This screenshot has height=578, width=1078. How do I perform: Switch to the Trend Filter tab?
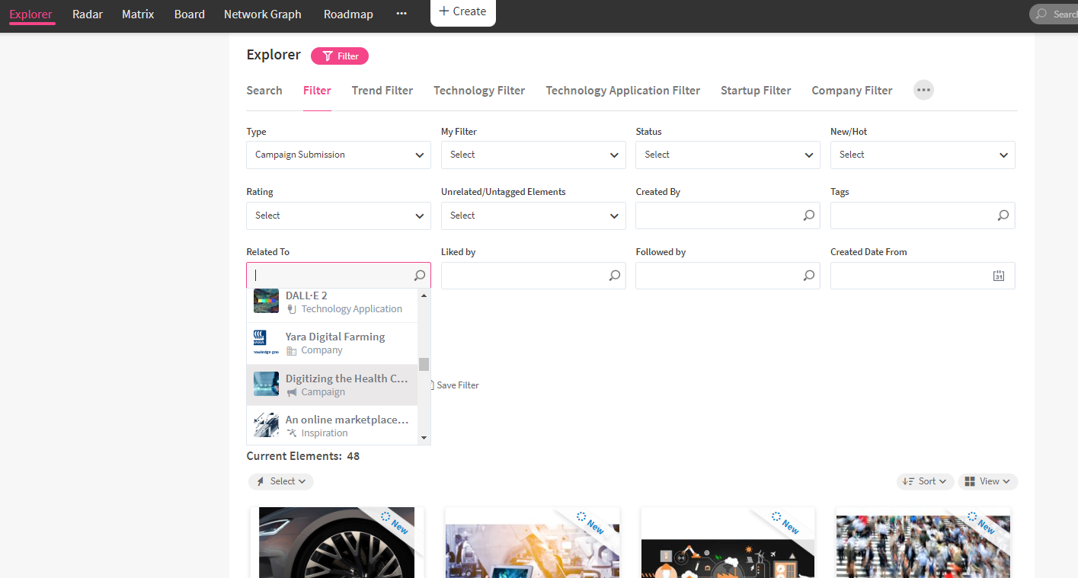click(x=382, y=91)
